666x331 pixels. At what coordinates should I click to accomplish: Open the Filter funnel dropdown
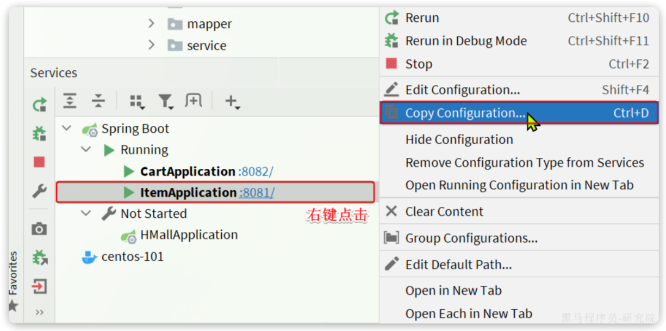tap(165, 101)
